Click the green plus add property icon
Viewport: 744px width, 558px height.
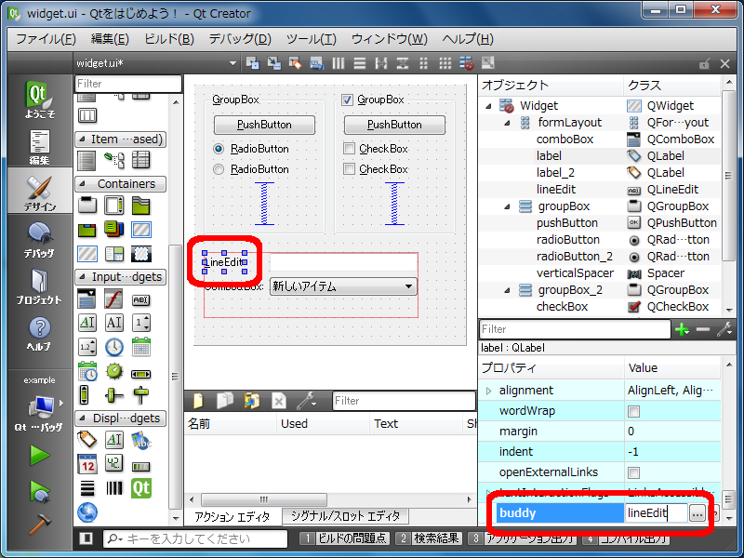[x=682, y=329]
